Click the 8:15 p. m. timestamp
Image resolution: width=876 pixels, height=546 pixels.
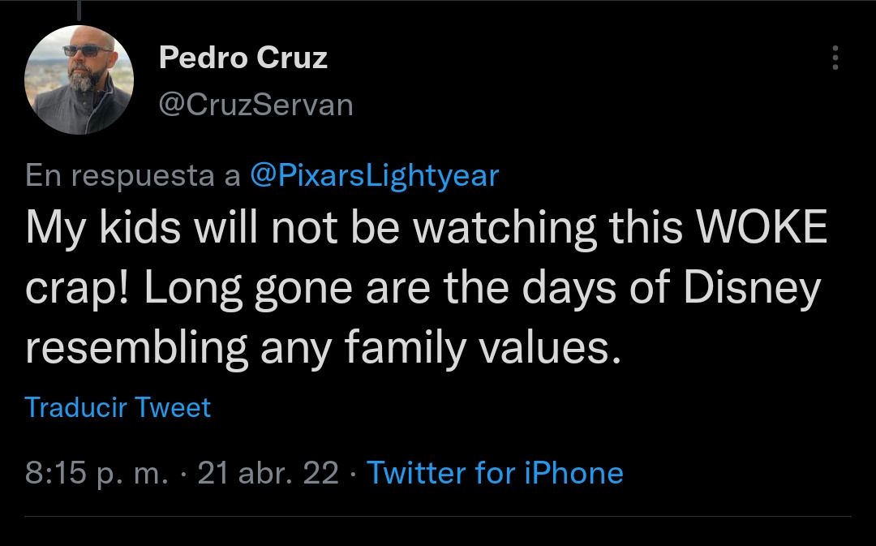point(97,472)
